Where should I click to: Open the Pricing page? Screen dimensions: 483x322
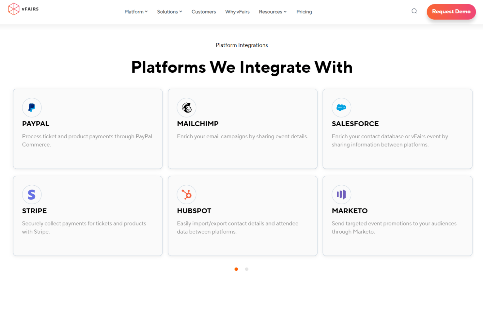pyautogui.click(x=304, y=12)
